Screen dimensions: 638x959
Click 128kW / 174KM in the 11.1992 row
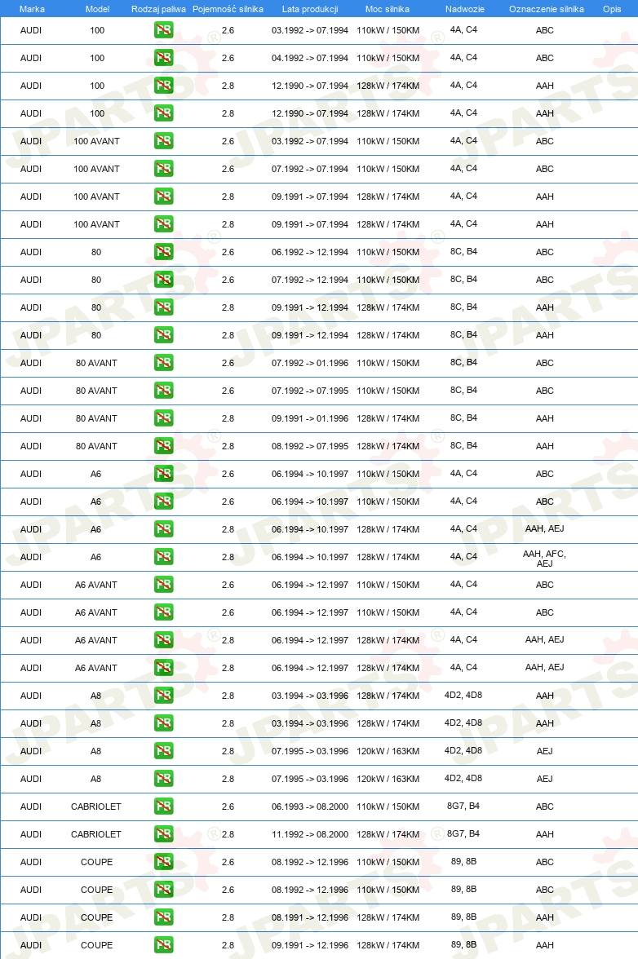coord(388,834)
